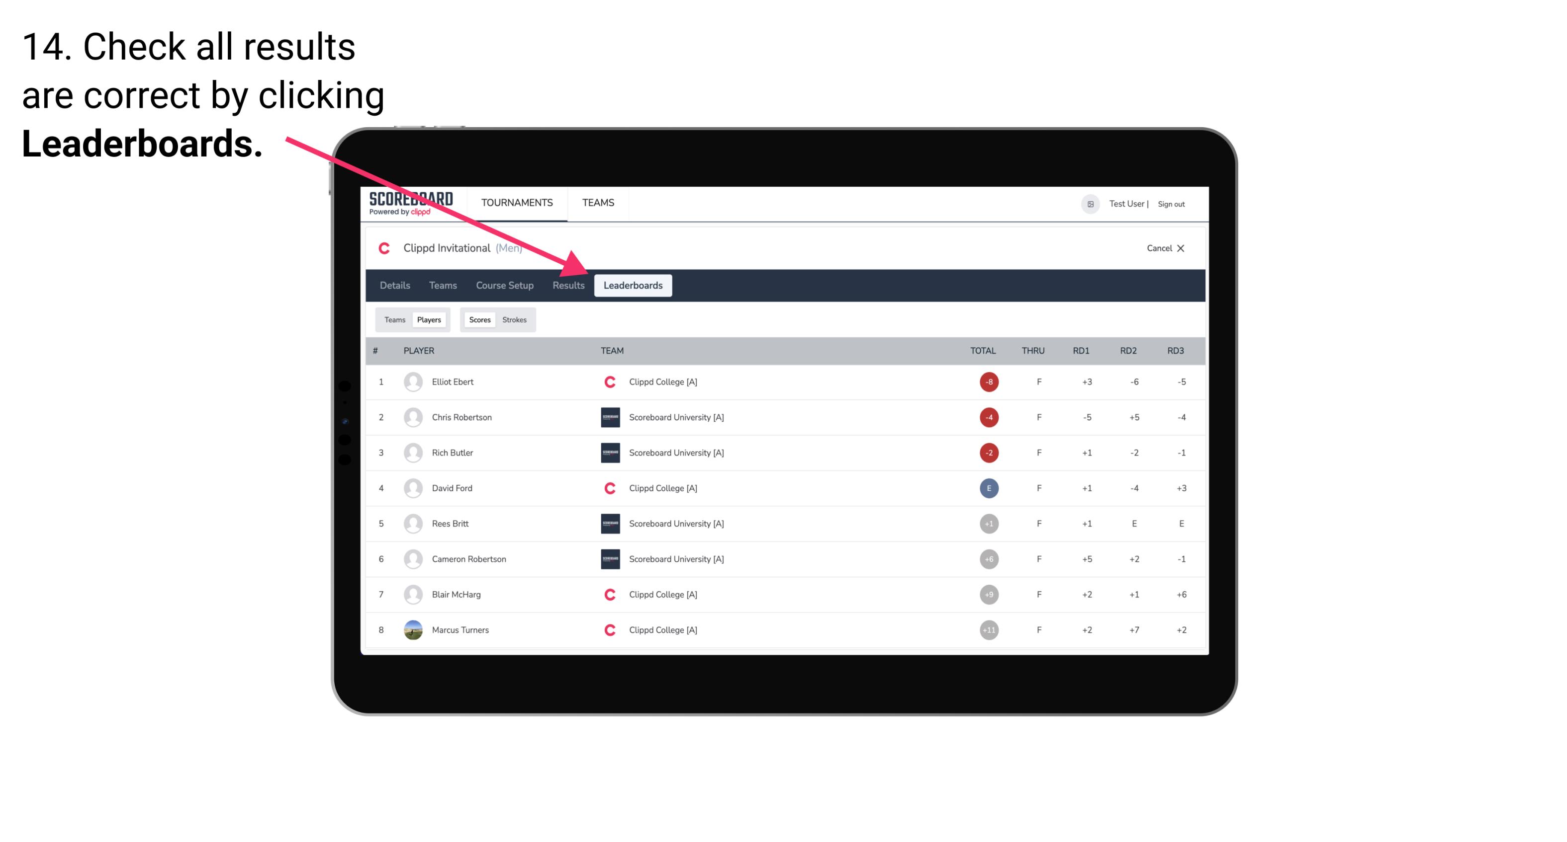Click the Players filter button
Screen dimensions: 1567x842
(430, 318)
